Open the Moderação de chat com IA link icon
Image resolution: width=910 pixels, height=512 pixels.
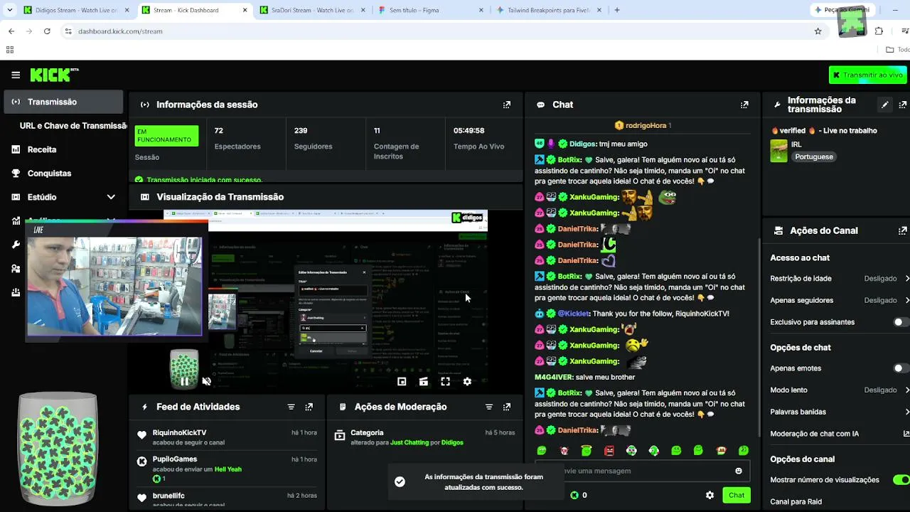pos(906,434)
